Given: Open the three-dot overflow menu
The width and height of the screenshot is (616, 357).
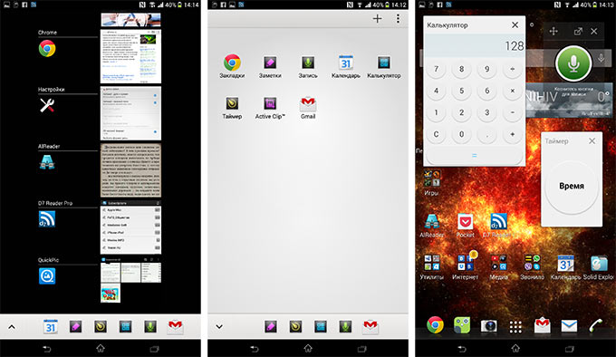Looking at the screenshot, I should [x=398, y=18].
